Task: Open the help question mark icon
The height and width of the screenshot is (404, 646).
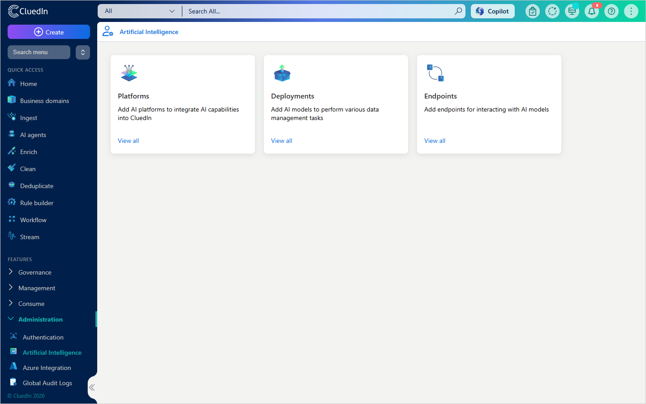Action: 612,11
